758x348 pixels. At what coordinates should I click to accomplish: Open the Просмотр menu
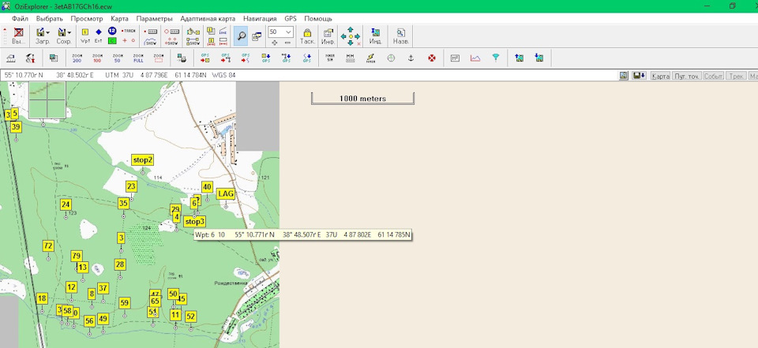click(87, 19)
